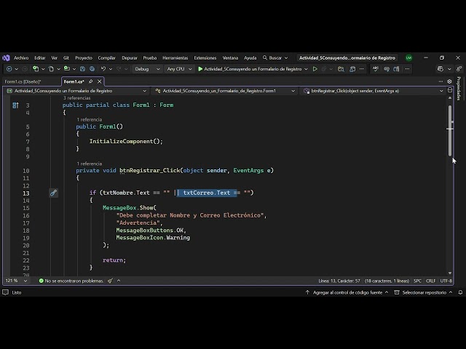Click the New Project toolbar icon
Image resolution: width=466 pixels, height=349 pixels.
pos(36,69)
